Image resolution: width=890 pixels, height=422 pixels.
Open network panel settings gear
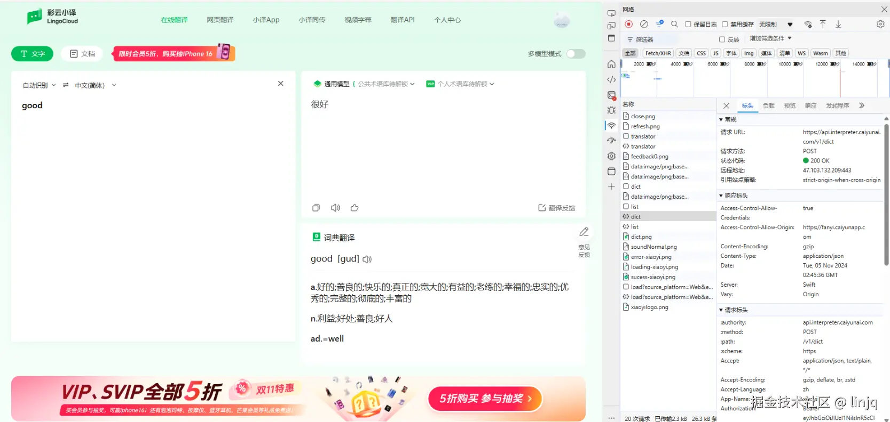point(880,24)
